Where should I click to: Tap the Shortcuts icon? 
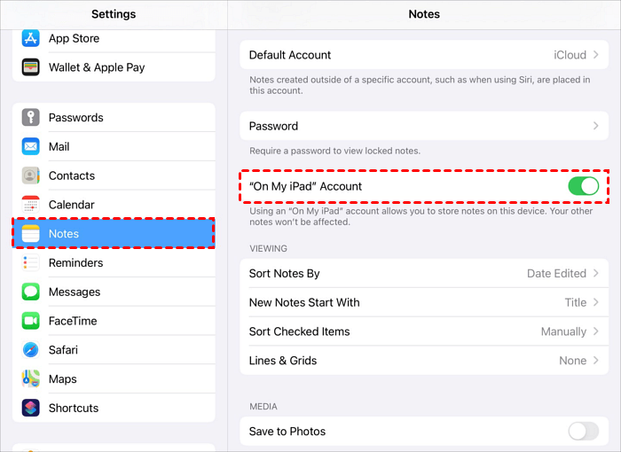tap(31, 409)
